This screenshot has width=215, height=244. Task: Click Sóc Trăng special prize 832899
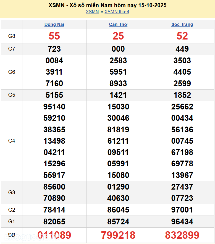pos(182,235)
